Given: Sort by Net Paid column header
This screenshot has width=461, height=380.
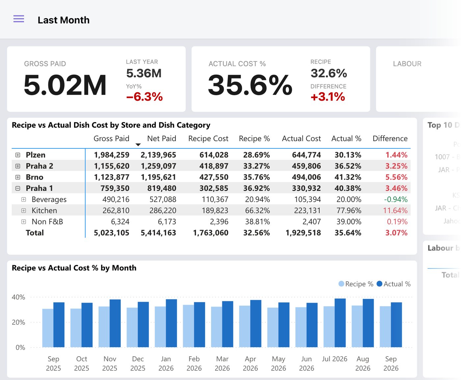Looking at the screenshot, I should 162,139.
